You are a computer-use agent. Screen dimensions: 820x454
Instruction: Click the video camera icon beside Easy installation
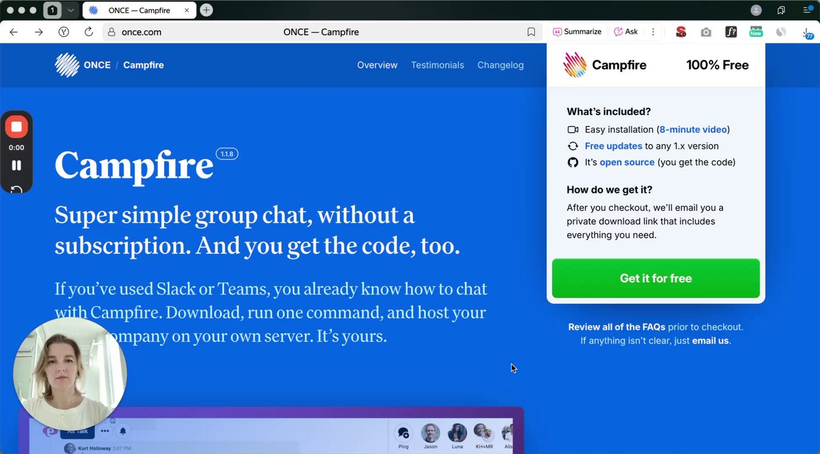[x=573, y=129]
